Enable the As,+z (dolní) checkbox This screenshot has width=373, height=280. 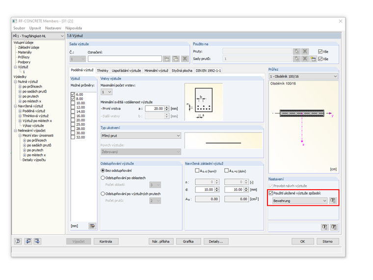coord(226,170)
